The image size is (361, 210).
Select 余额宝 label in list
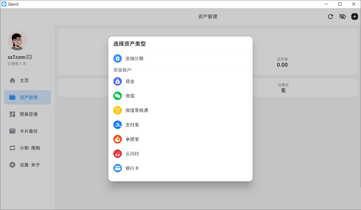click(x=132, y=139)
